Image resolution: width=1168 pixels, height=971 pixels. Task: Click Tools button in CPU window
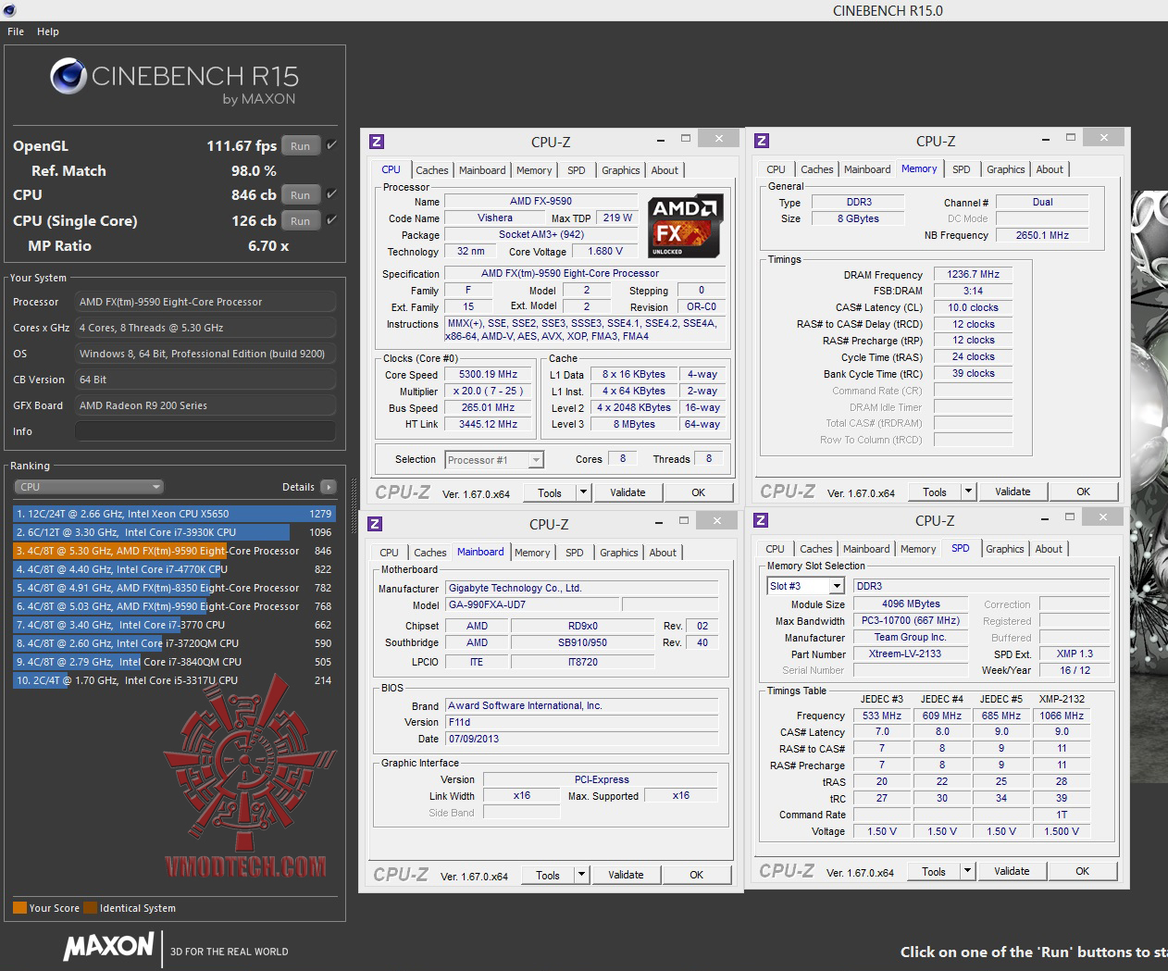550,492
